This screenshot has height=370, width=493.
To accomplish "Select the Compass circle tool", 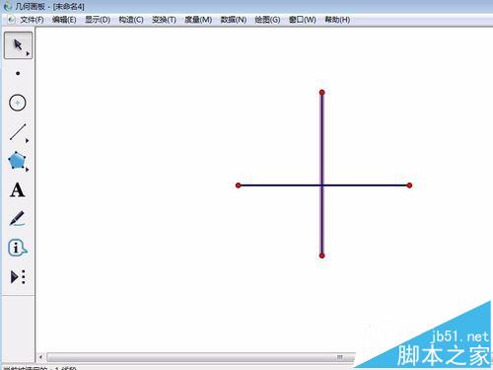I will click(18, 103).
